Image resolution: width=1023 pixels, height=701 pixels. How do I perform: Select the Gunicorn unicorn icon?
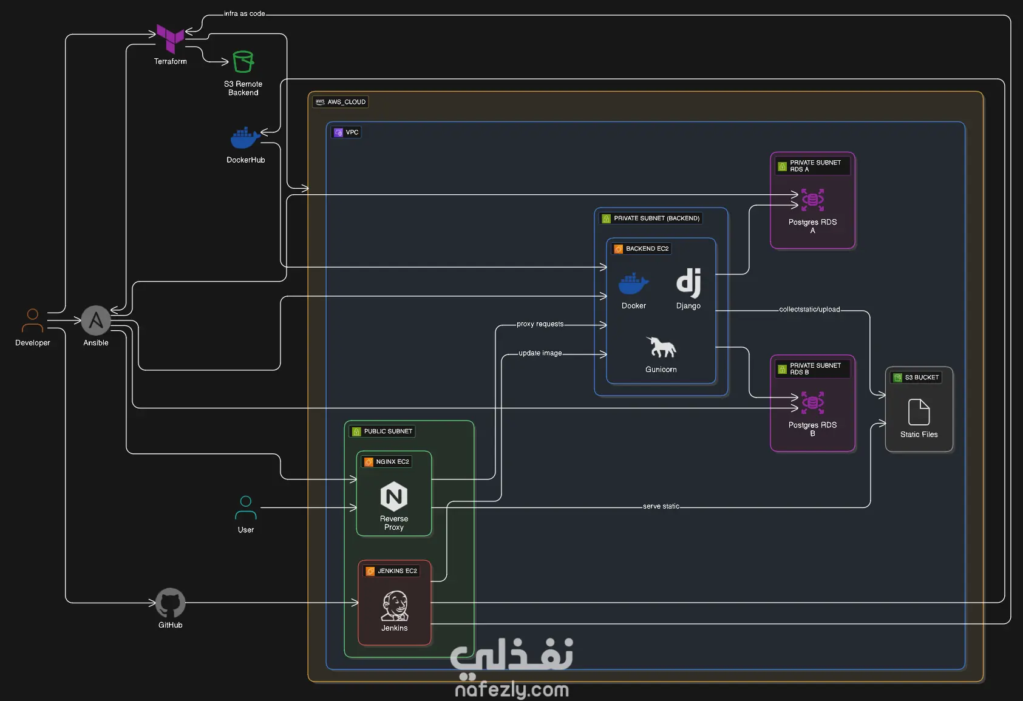(661, 347)
